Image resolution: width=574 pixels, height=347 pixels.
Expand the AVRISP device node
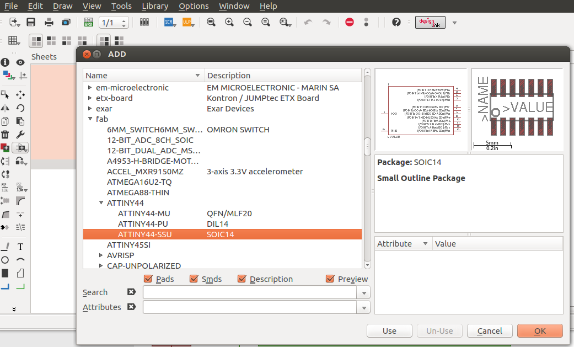click(101, 255)
